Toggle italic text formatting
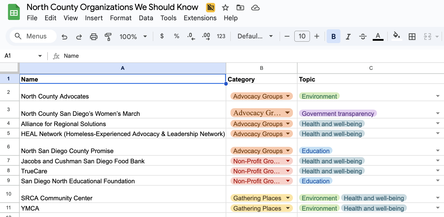The height and width of the screenshot is (217, 444). pos(348,36)
